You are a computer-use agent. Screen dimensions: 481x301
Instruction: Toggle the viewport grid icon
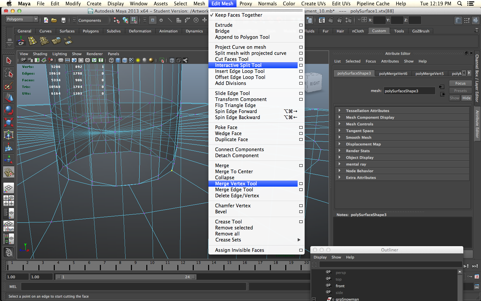(x=61, y=60)
